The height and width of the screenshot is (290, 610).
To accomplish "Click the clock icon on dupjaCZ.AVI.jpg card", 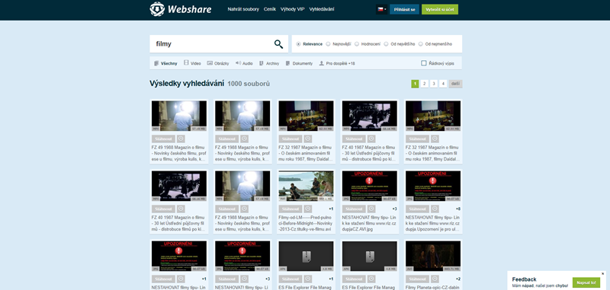I will (371, 209).
